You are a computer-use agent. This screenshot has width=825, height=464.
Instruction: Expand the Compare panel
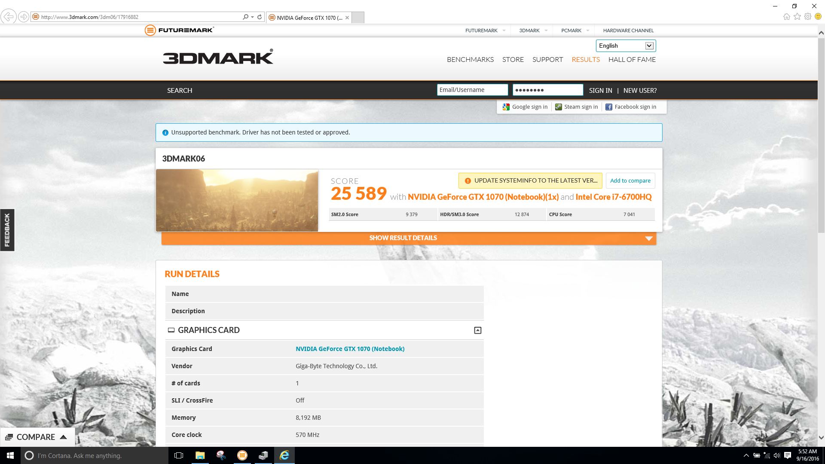(37, 437)
